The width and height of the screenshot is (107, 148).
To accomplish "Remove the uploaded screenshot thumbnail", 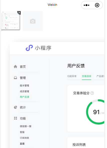I will tap(19, 13).
